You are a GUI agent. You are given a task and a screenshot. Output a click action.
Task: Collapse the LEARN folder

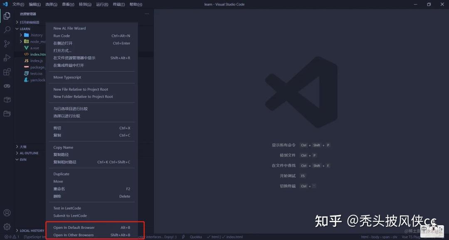(24, 29)
